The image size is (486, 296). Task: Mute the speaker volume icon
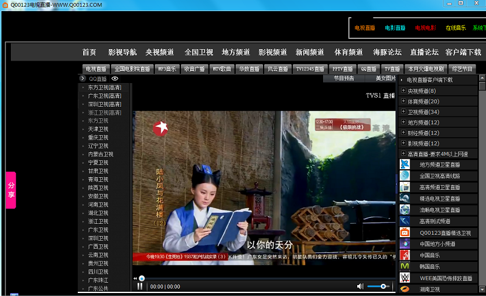tap(360, 286)
